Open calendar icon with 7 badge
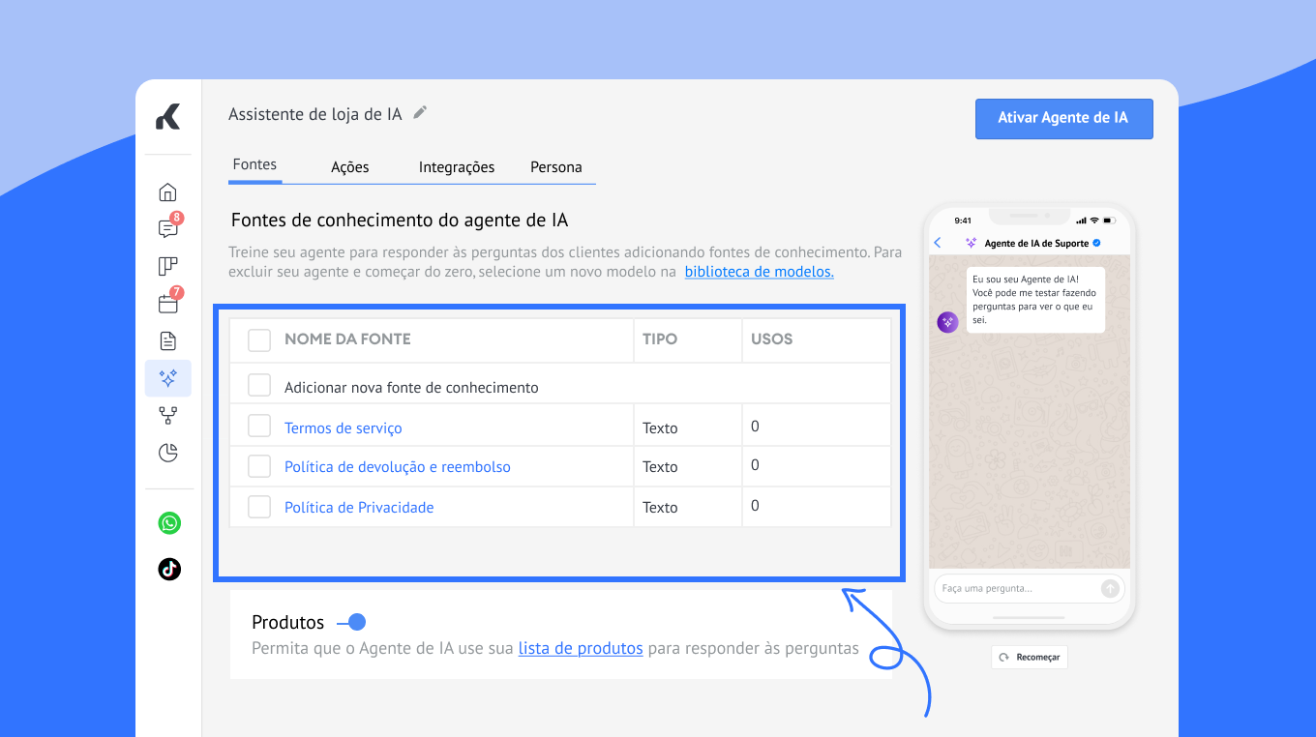1316x737 pixels. tap(168, 304)
